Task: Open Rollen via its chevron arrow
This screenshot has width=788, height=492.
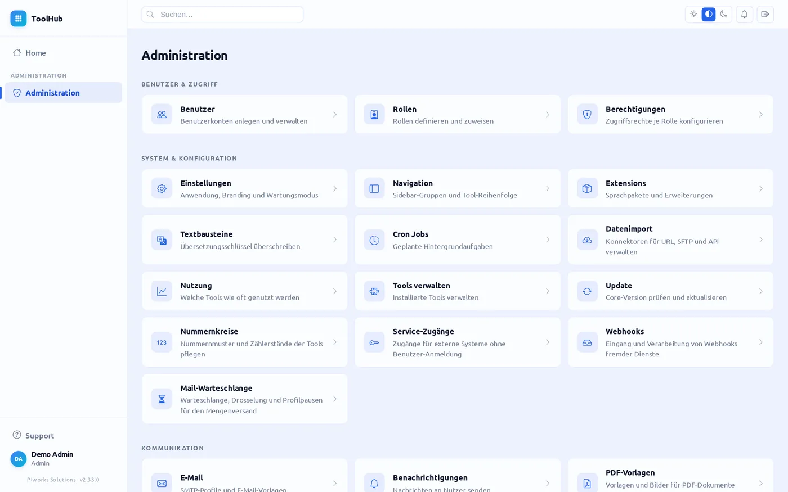Action: (x=548, y=115)
